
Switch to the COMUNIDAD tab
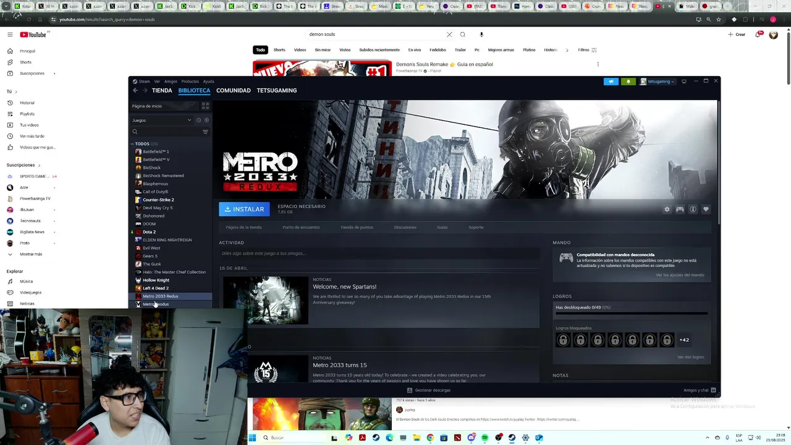click(x=234, y=90)
